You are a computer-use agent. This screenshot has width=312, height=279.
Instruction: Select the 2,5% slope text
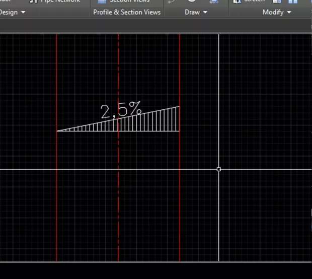click(121, 111)
